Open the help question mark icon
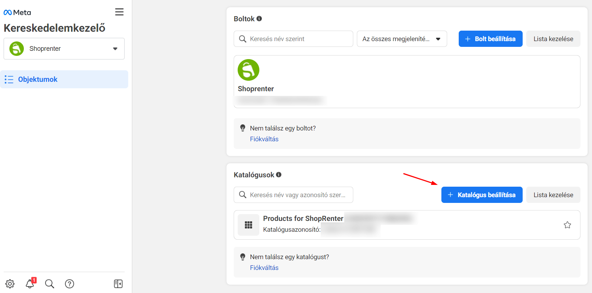The height and width of the screenshot is (293, 592). 69,284
